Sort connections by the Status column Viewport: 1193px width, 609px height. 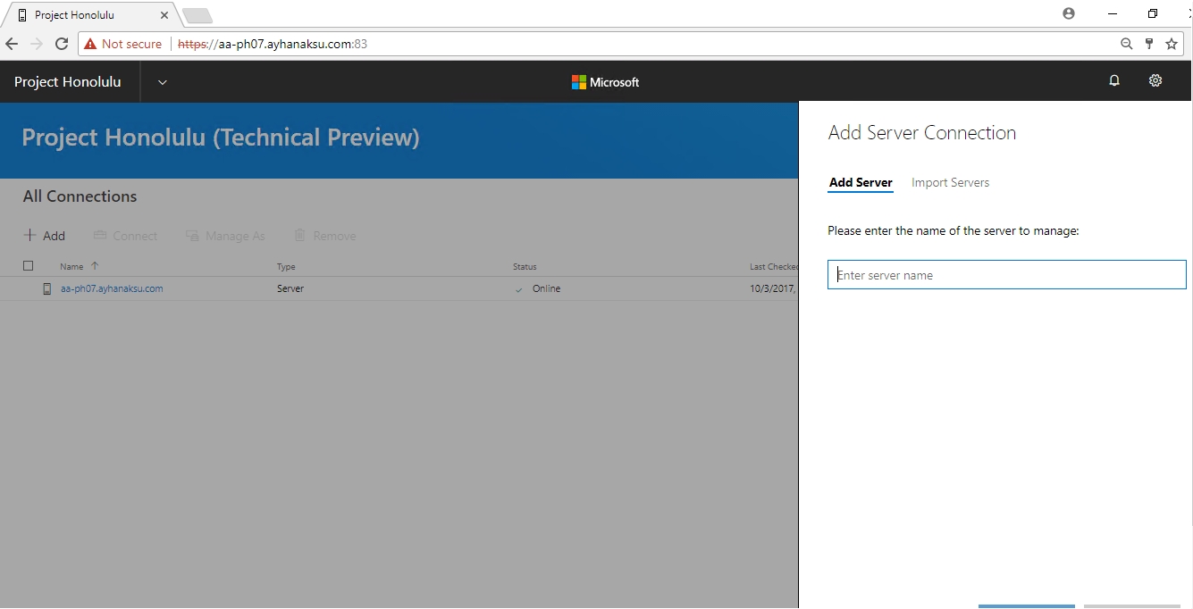coord(525,266)
